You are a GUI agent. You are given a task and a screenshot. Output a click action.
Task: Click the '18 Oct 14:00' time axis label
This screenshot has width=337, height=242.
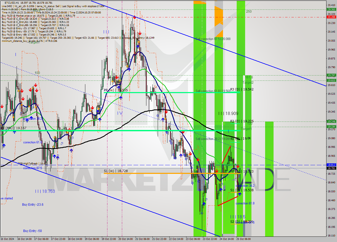tap(75, 239)
